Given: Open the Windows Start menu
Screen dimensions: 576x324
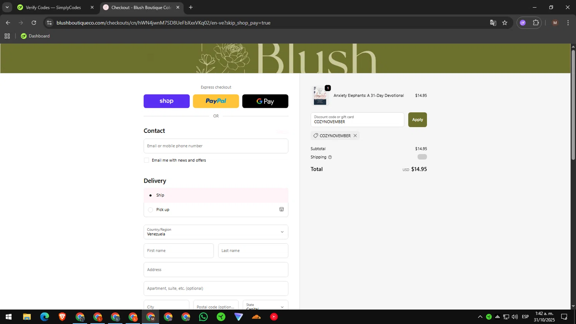Looking at the screenshot, I should (x=8, y=317).
